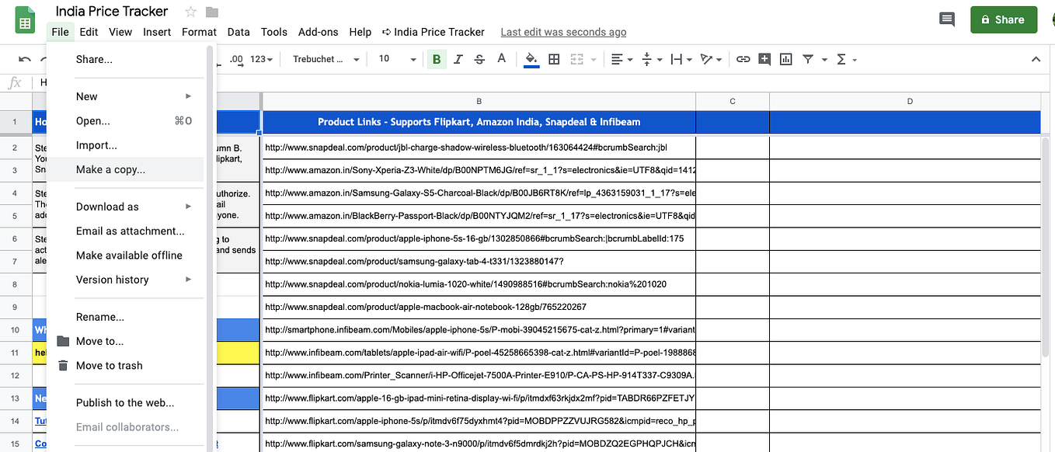Open comment history

tap(946, 19)
